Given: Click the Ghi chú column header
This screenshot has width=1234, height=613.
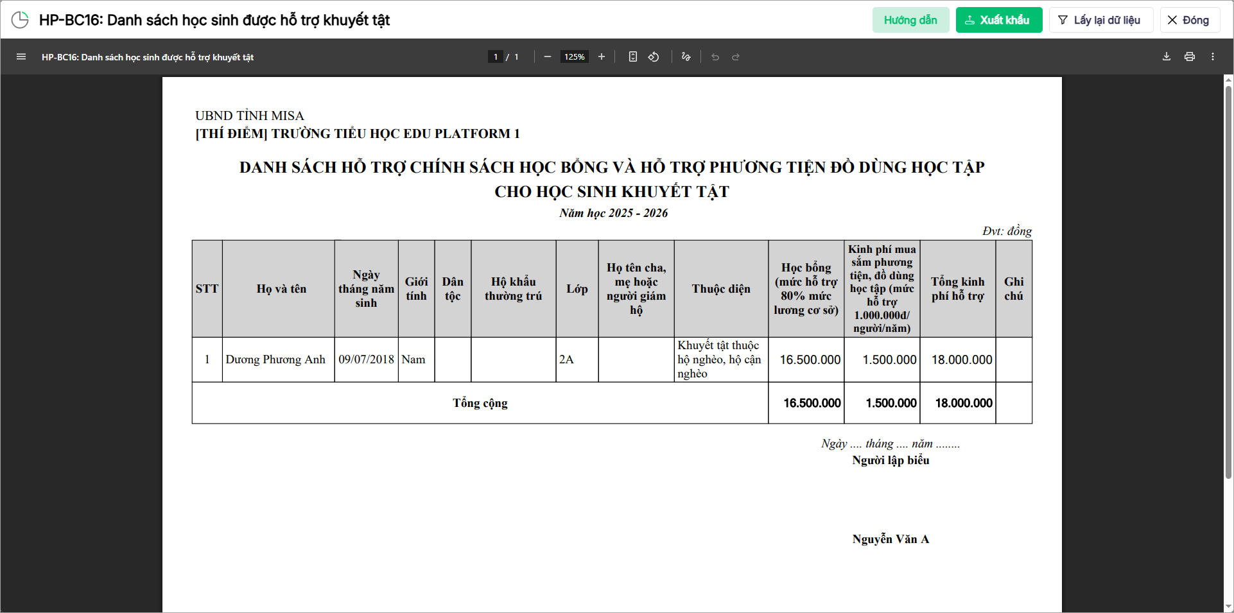Looking at the screenshot, I should pos(1014,289).
